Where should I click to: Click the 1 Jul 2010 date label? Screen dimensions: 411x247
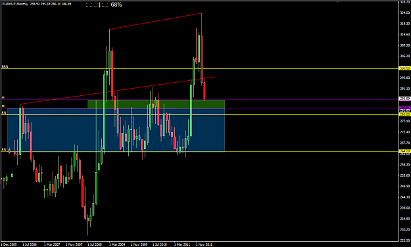(x=160, y=244)
